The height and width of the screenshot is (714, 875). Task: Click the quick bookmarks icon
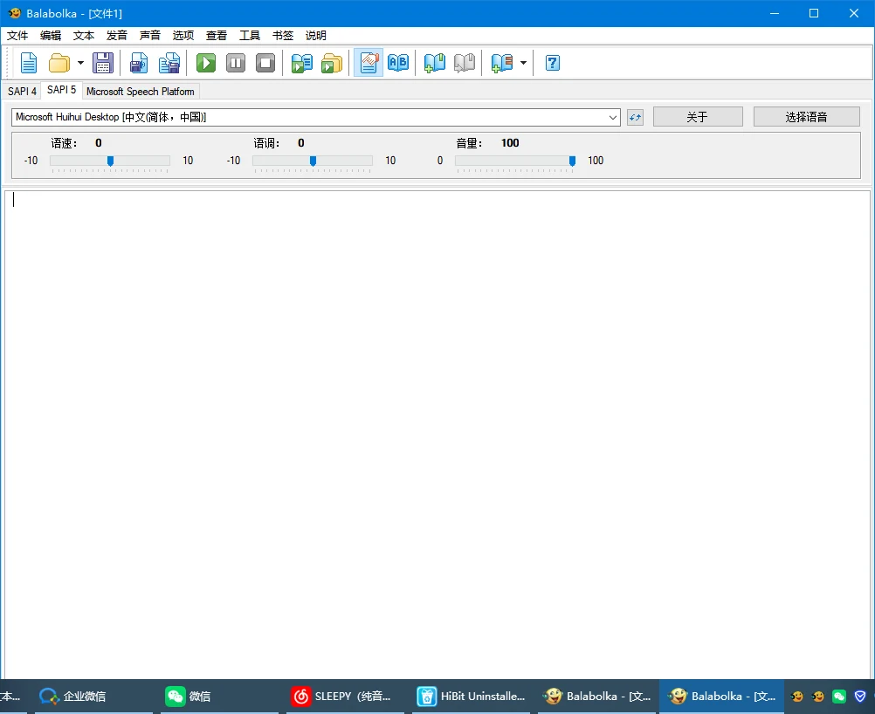501,63
